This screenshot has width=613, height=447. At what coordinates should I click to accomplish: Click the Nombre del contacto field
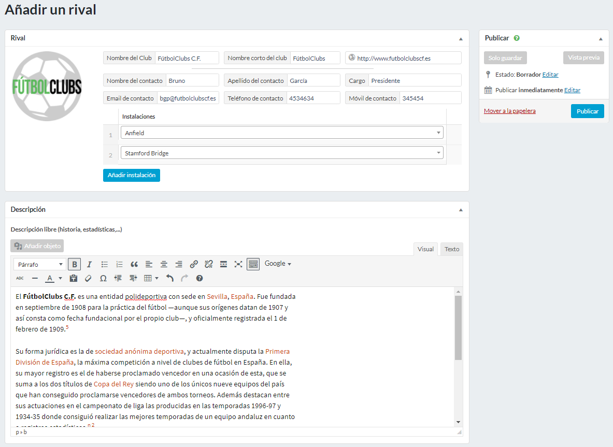coord(192,81)
